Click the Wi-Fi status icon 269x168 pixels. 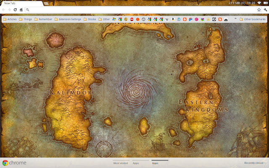[x=259, y=3]
